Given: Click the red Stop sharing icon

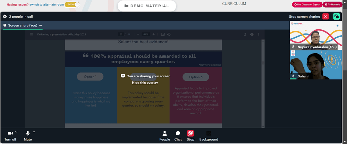Looking at the screenshot, I should tap(190, 133).
